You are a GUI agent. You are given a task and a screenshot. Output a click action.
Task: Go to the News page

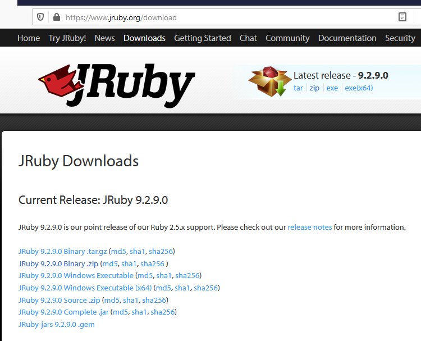click(105, 38)
